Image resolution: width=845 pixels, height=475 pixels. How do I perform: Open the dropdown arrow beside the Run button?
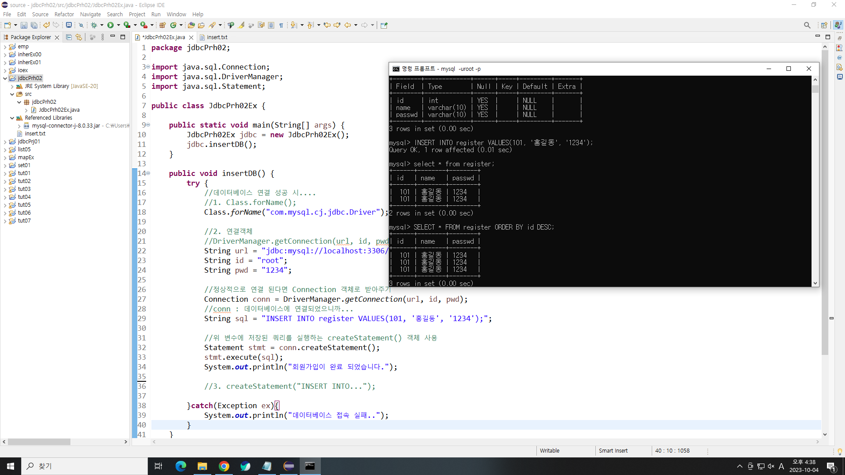tap(118, 26)
